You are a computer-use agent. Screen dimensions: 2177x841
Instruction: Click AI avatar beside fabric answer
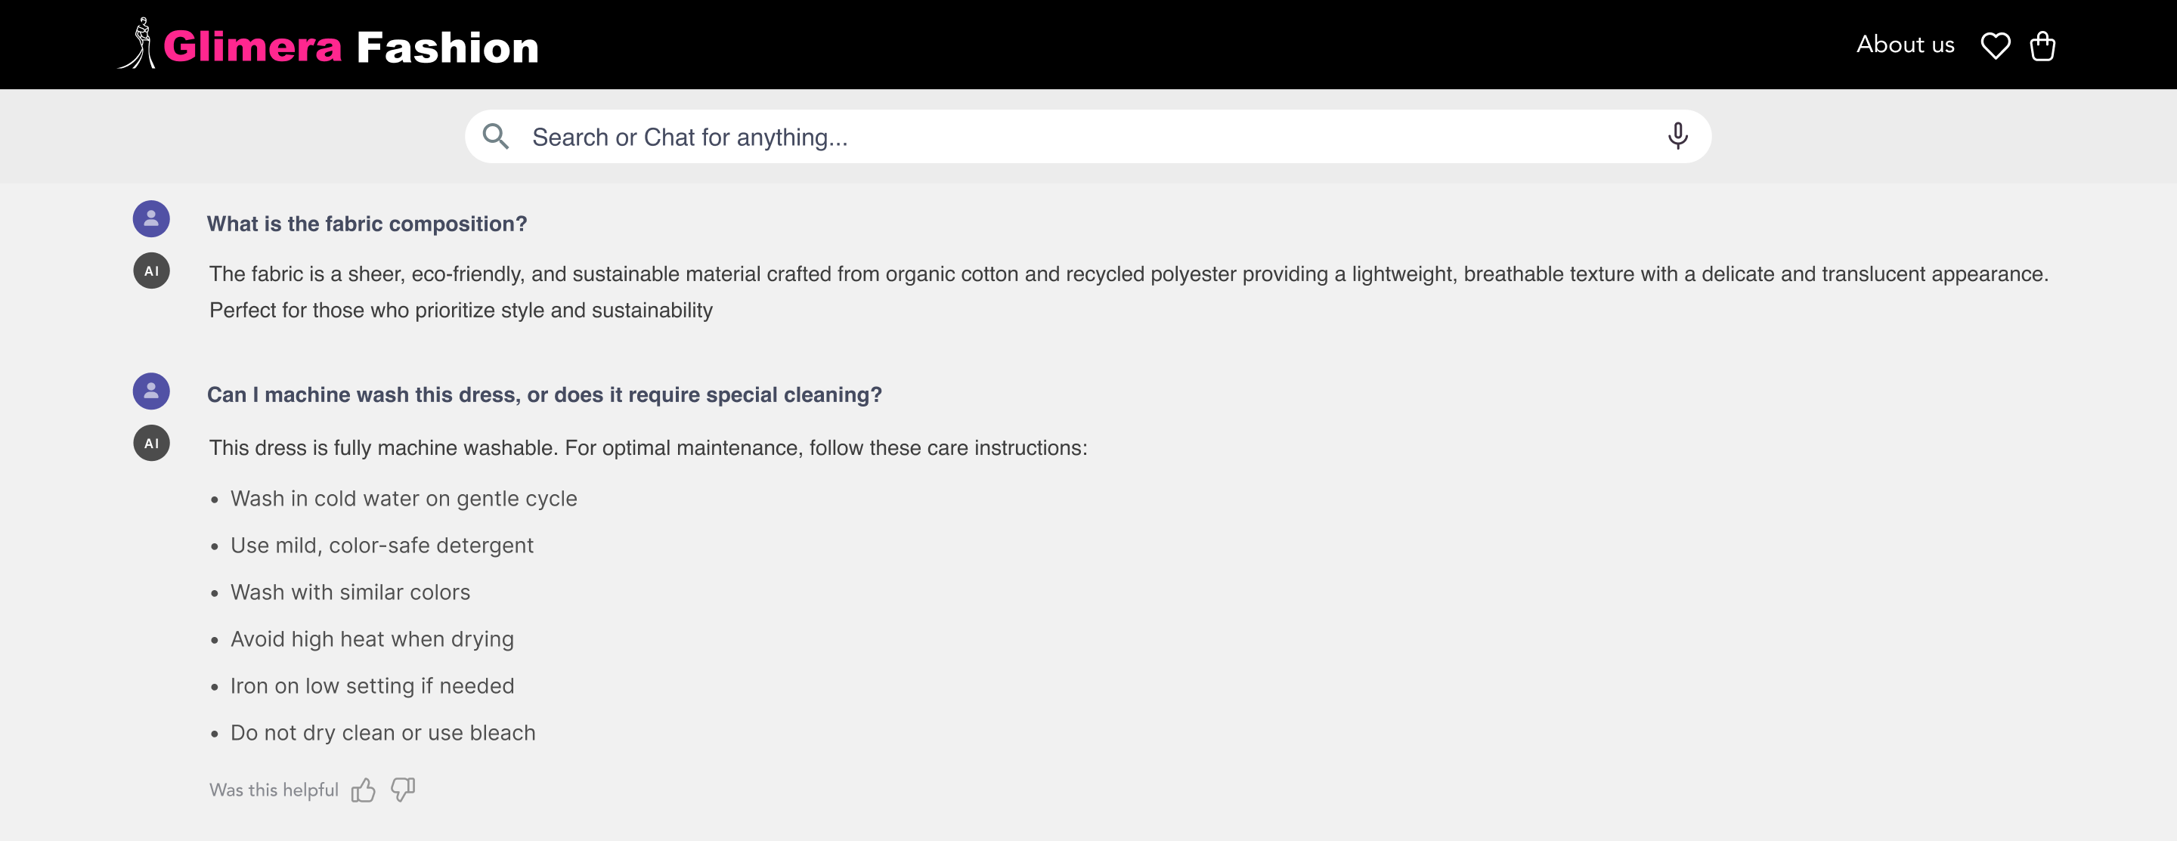pos(151,271)
